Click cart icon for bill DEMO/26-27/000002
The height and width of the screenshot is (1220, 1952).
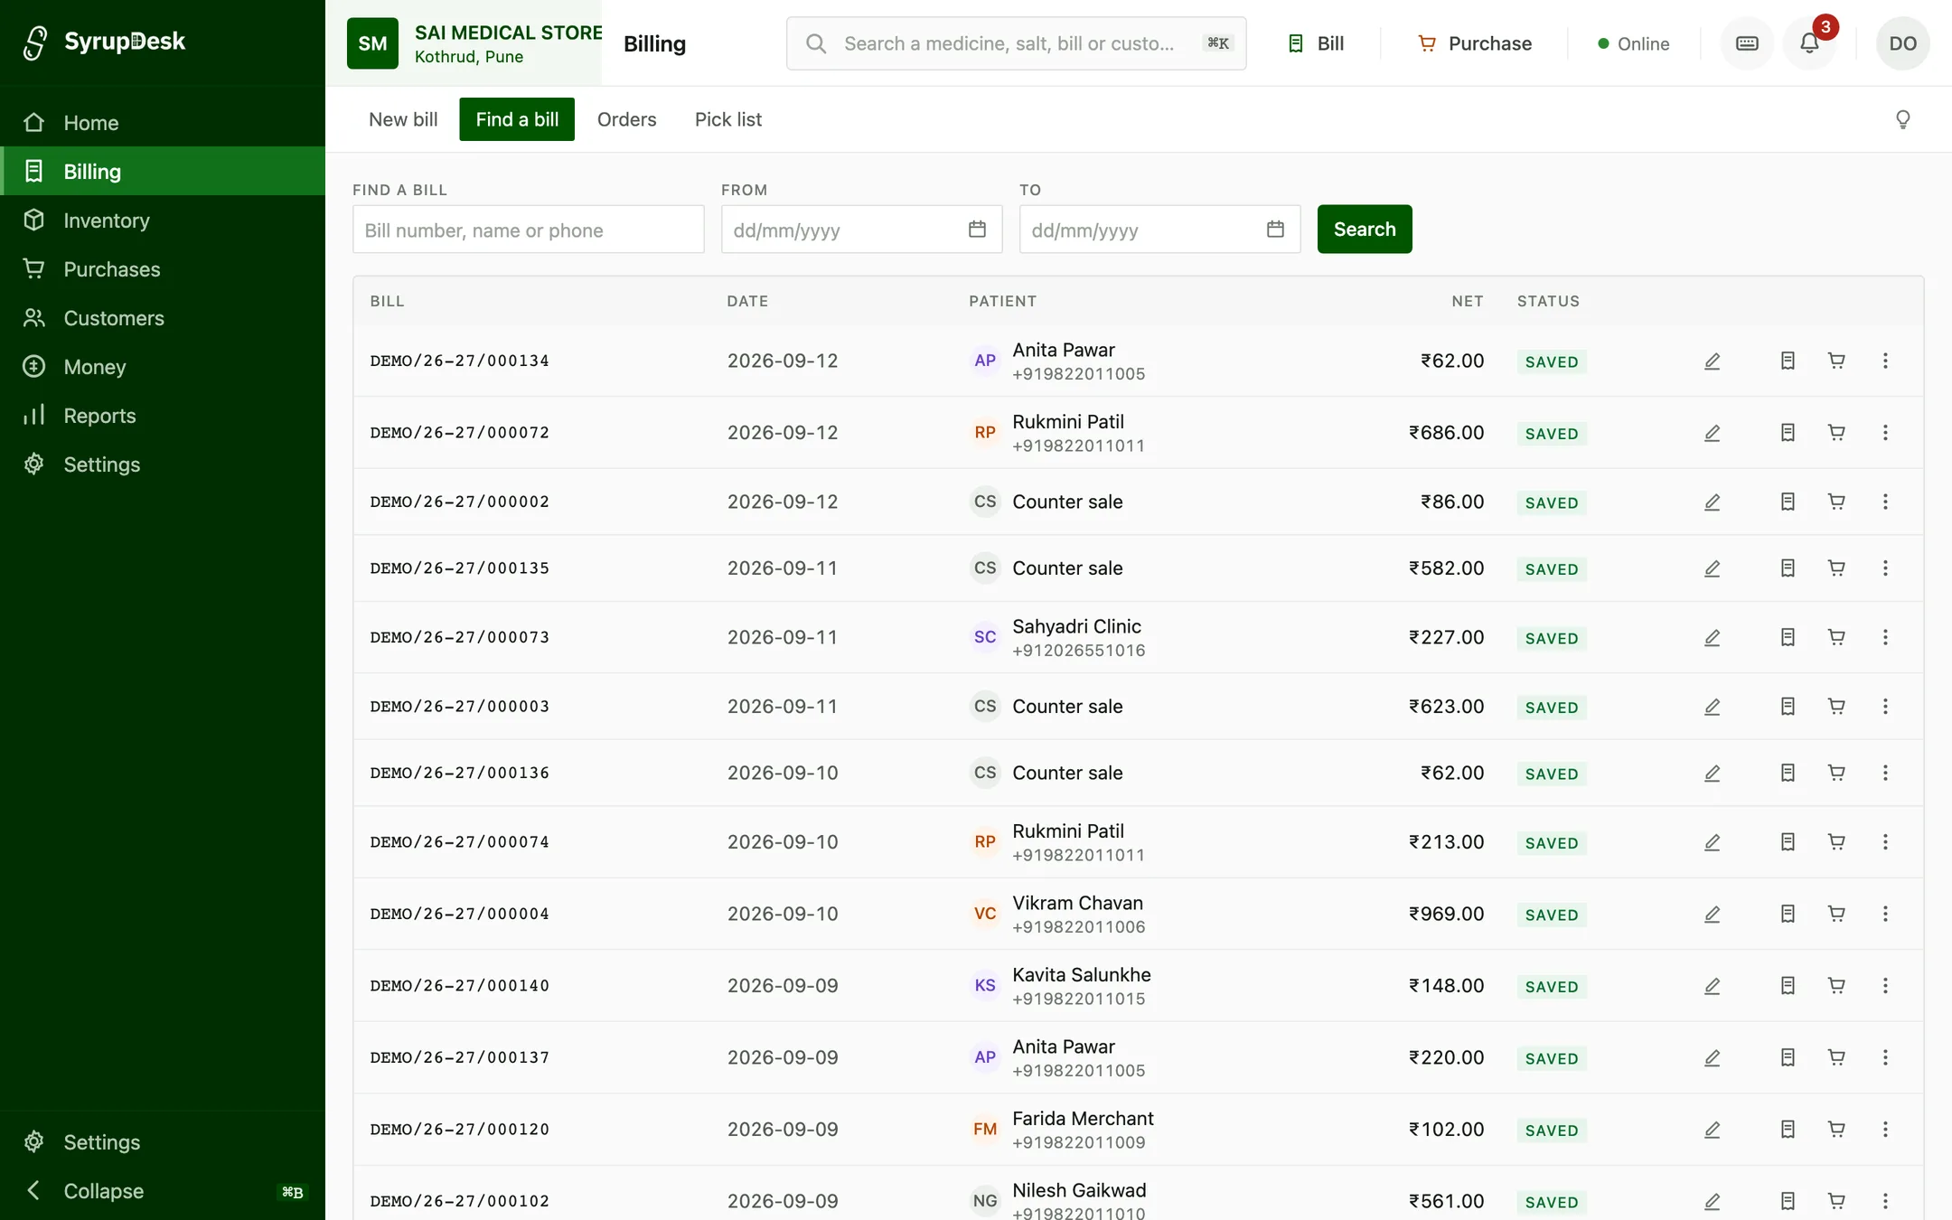[x=1836, y=502]
